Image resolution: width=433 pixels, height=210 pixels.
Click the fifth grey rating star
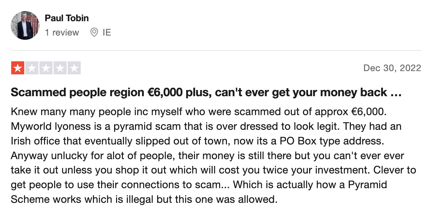(74, 68)
